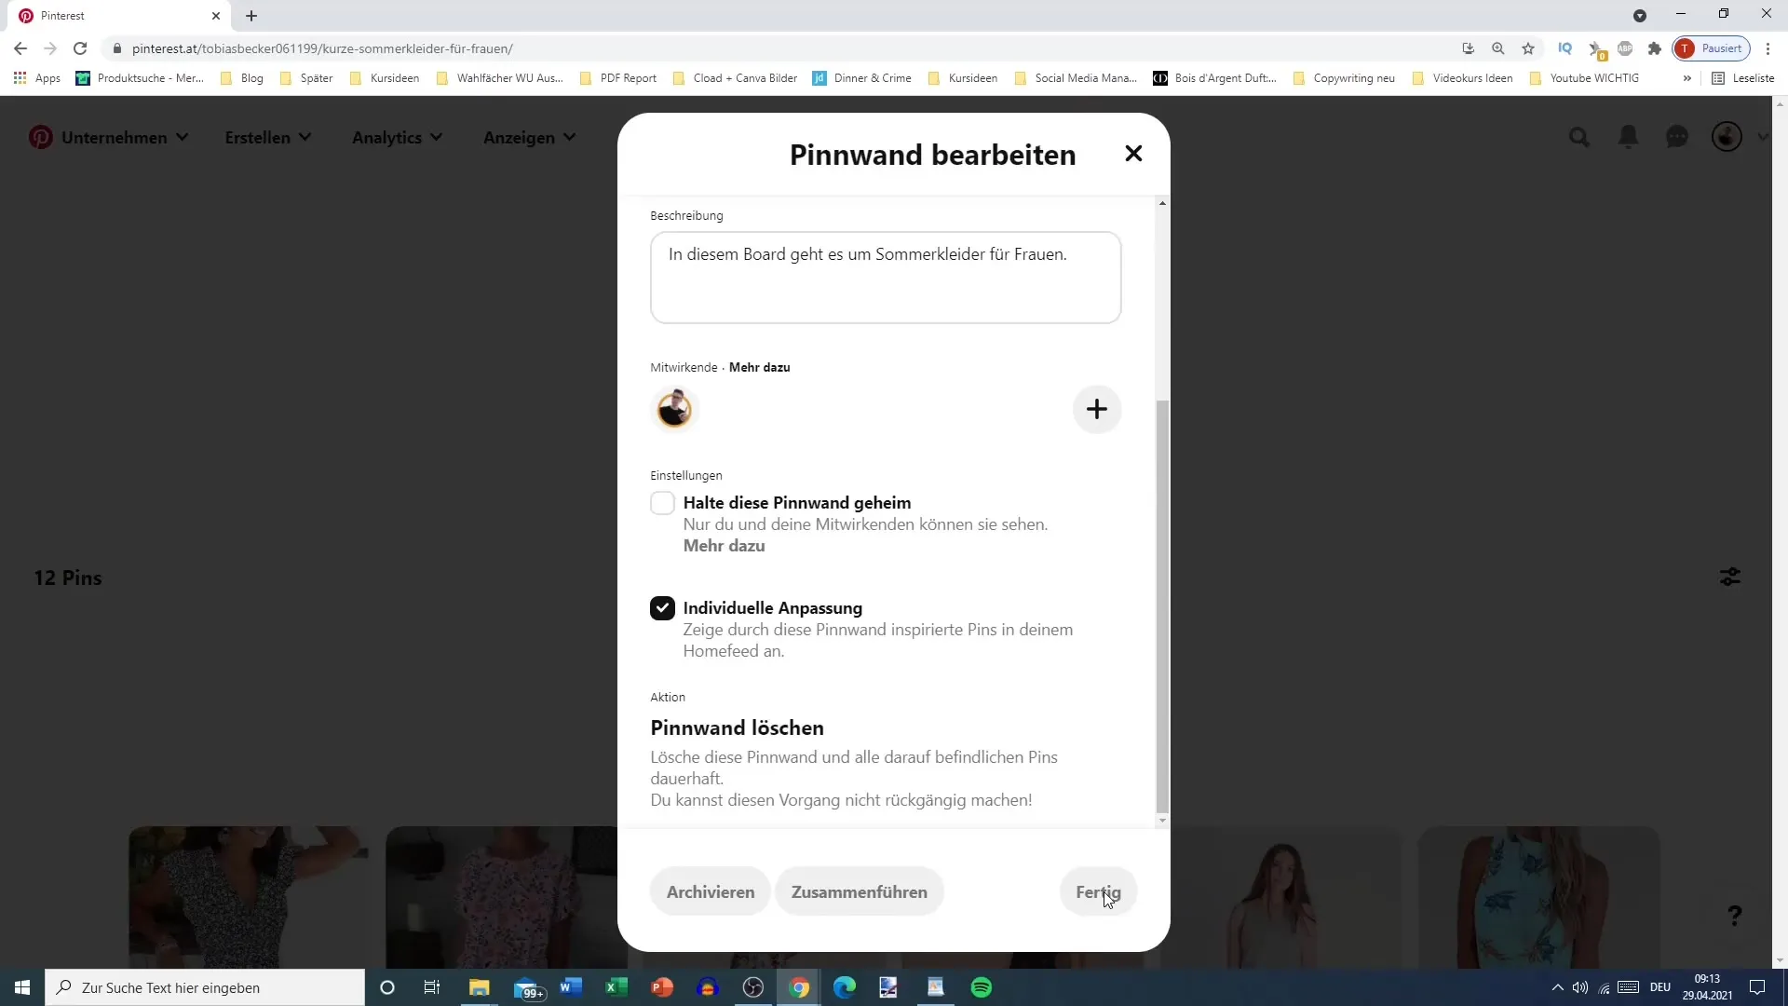
Task: Open Word from the taskbar
Action: click(x=570, y=987)
